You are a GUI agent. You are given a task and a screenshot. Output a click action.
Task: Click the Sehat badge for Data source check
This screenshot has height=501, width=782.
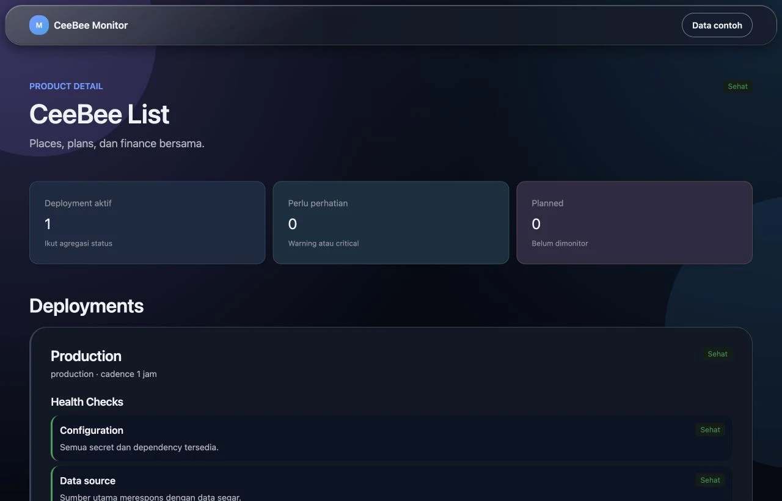(x=710, y=480)
